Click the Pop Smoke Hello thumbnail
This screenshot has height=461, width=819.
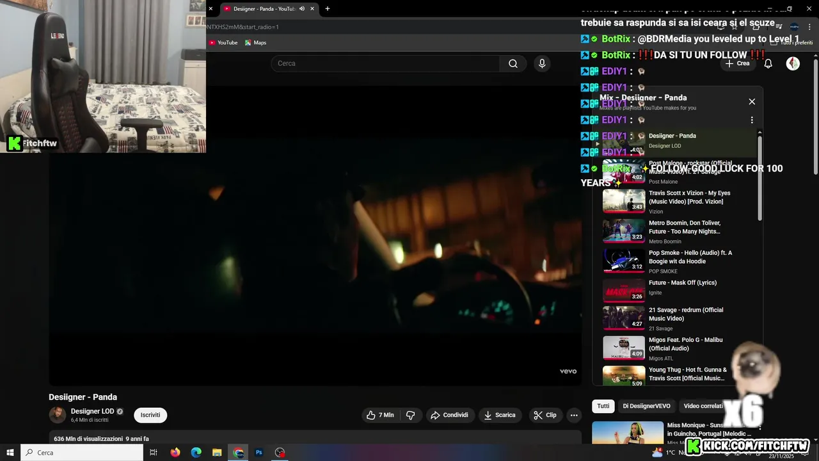point(624,261)
